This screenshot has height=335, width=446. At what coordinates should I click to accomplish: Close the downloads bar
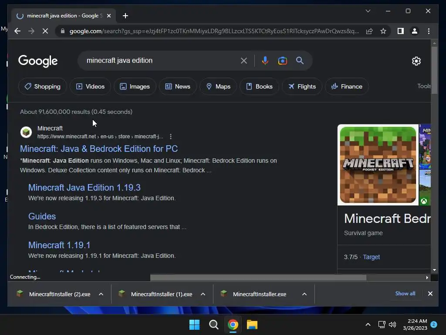[x=430, y=294]
